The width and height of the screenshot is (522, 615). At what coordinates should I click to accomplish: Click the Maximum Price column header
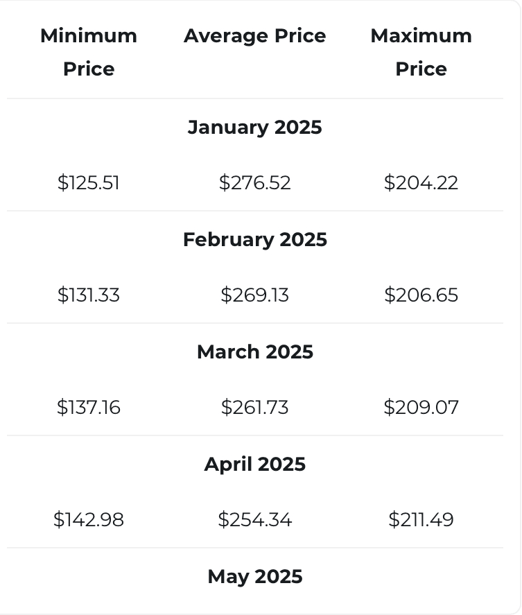[421, 52]
